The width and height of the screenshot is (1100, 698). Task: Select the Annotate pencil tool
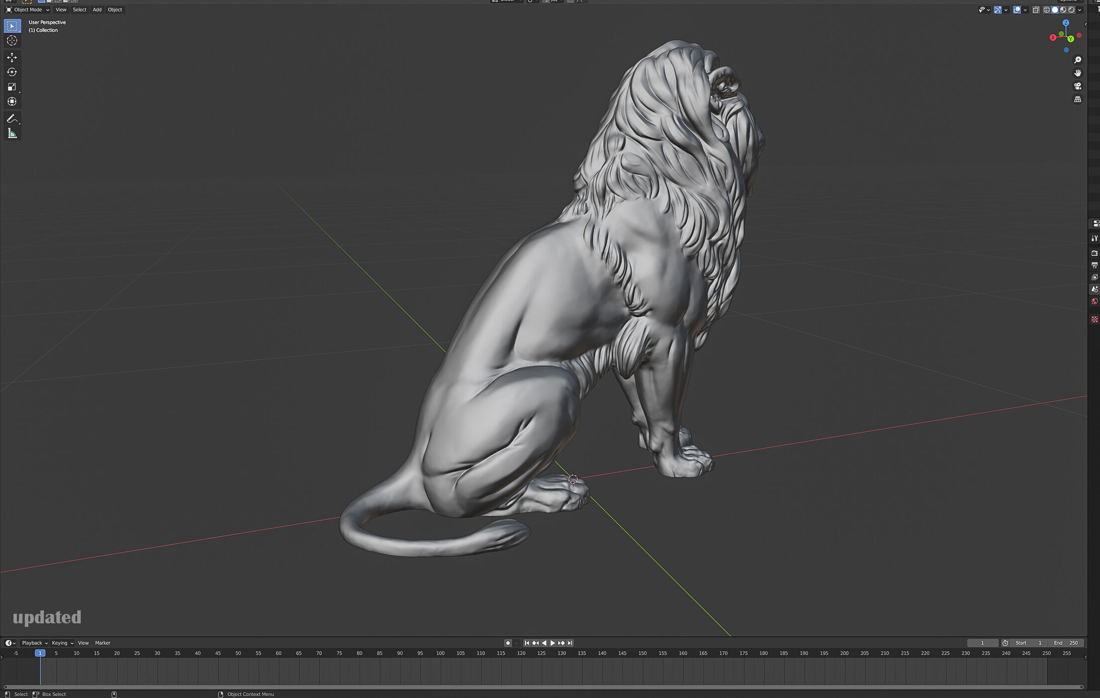[x=12, y=118]
